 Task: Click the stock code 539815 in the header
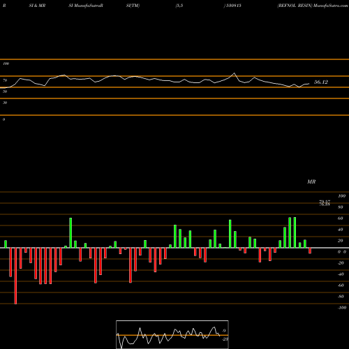click(233, 6)
